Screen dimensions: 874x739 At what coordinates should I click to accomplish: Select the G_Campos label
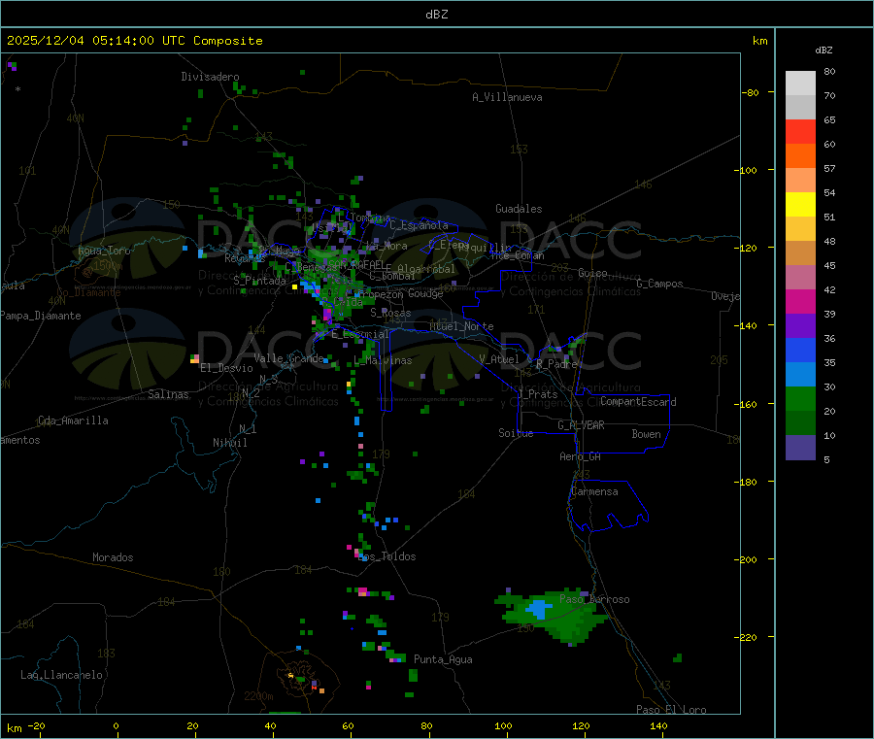pyautogui.click(x=660, y=284)
